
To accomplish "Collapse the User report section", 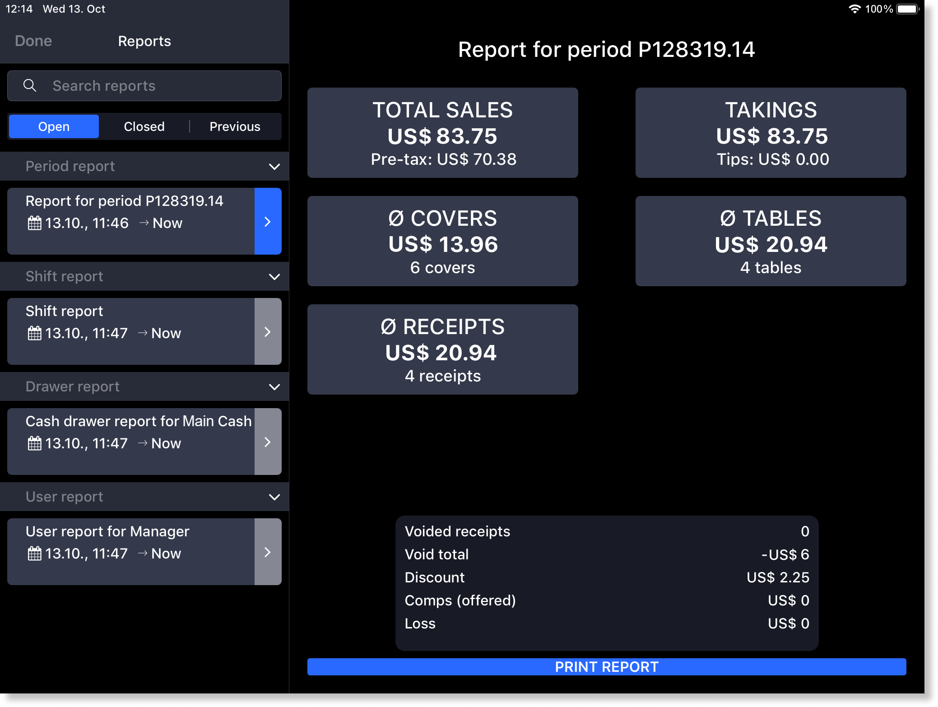I will [x=274, y=497].
